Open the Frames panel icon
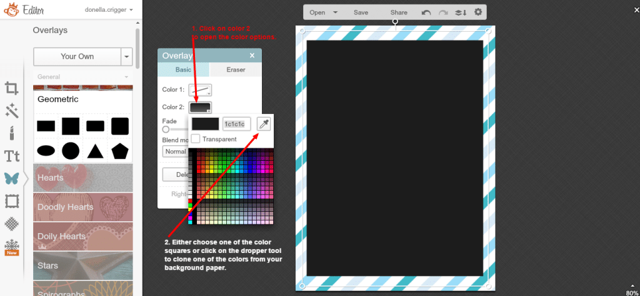The image size is (640, 296). pyautogui.click(x=11, y=201)
